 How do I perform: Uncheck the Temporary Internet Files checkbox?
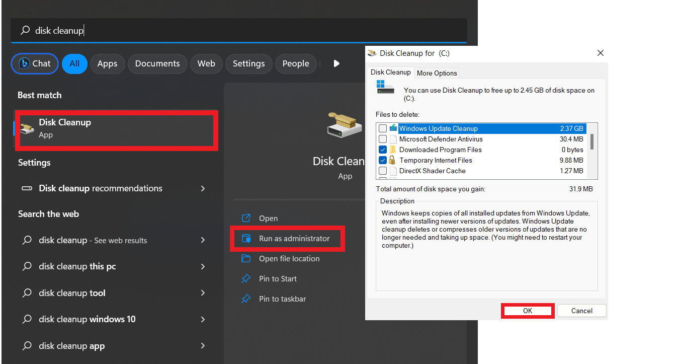pyautogui.click(x=383, y=160)
